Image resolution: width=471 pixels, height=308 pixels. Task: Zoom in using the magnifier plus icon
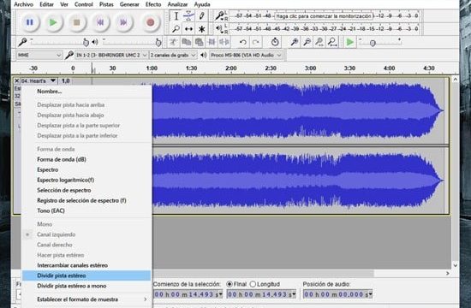coord(294,42)
